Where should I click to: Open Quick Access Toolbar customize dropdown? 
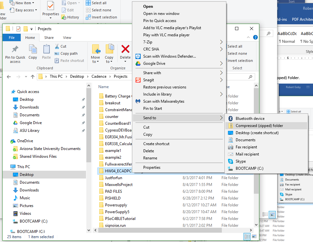[x=31, y=29]
